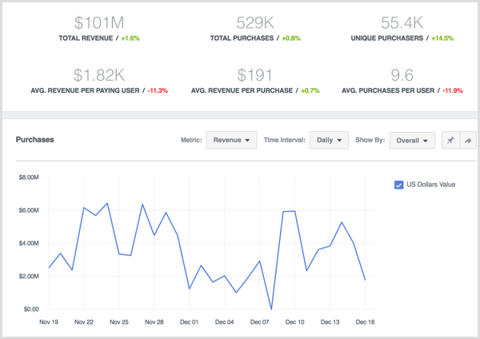Image resolution: width=480 pixels, height=339 pixels.
Task: Click the $1.82K revenue per paying user value
Action: 99,75
